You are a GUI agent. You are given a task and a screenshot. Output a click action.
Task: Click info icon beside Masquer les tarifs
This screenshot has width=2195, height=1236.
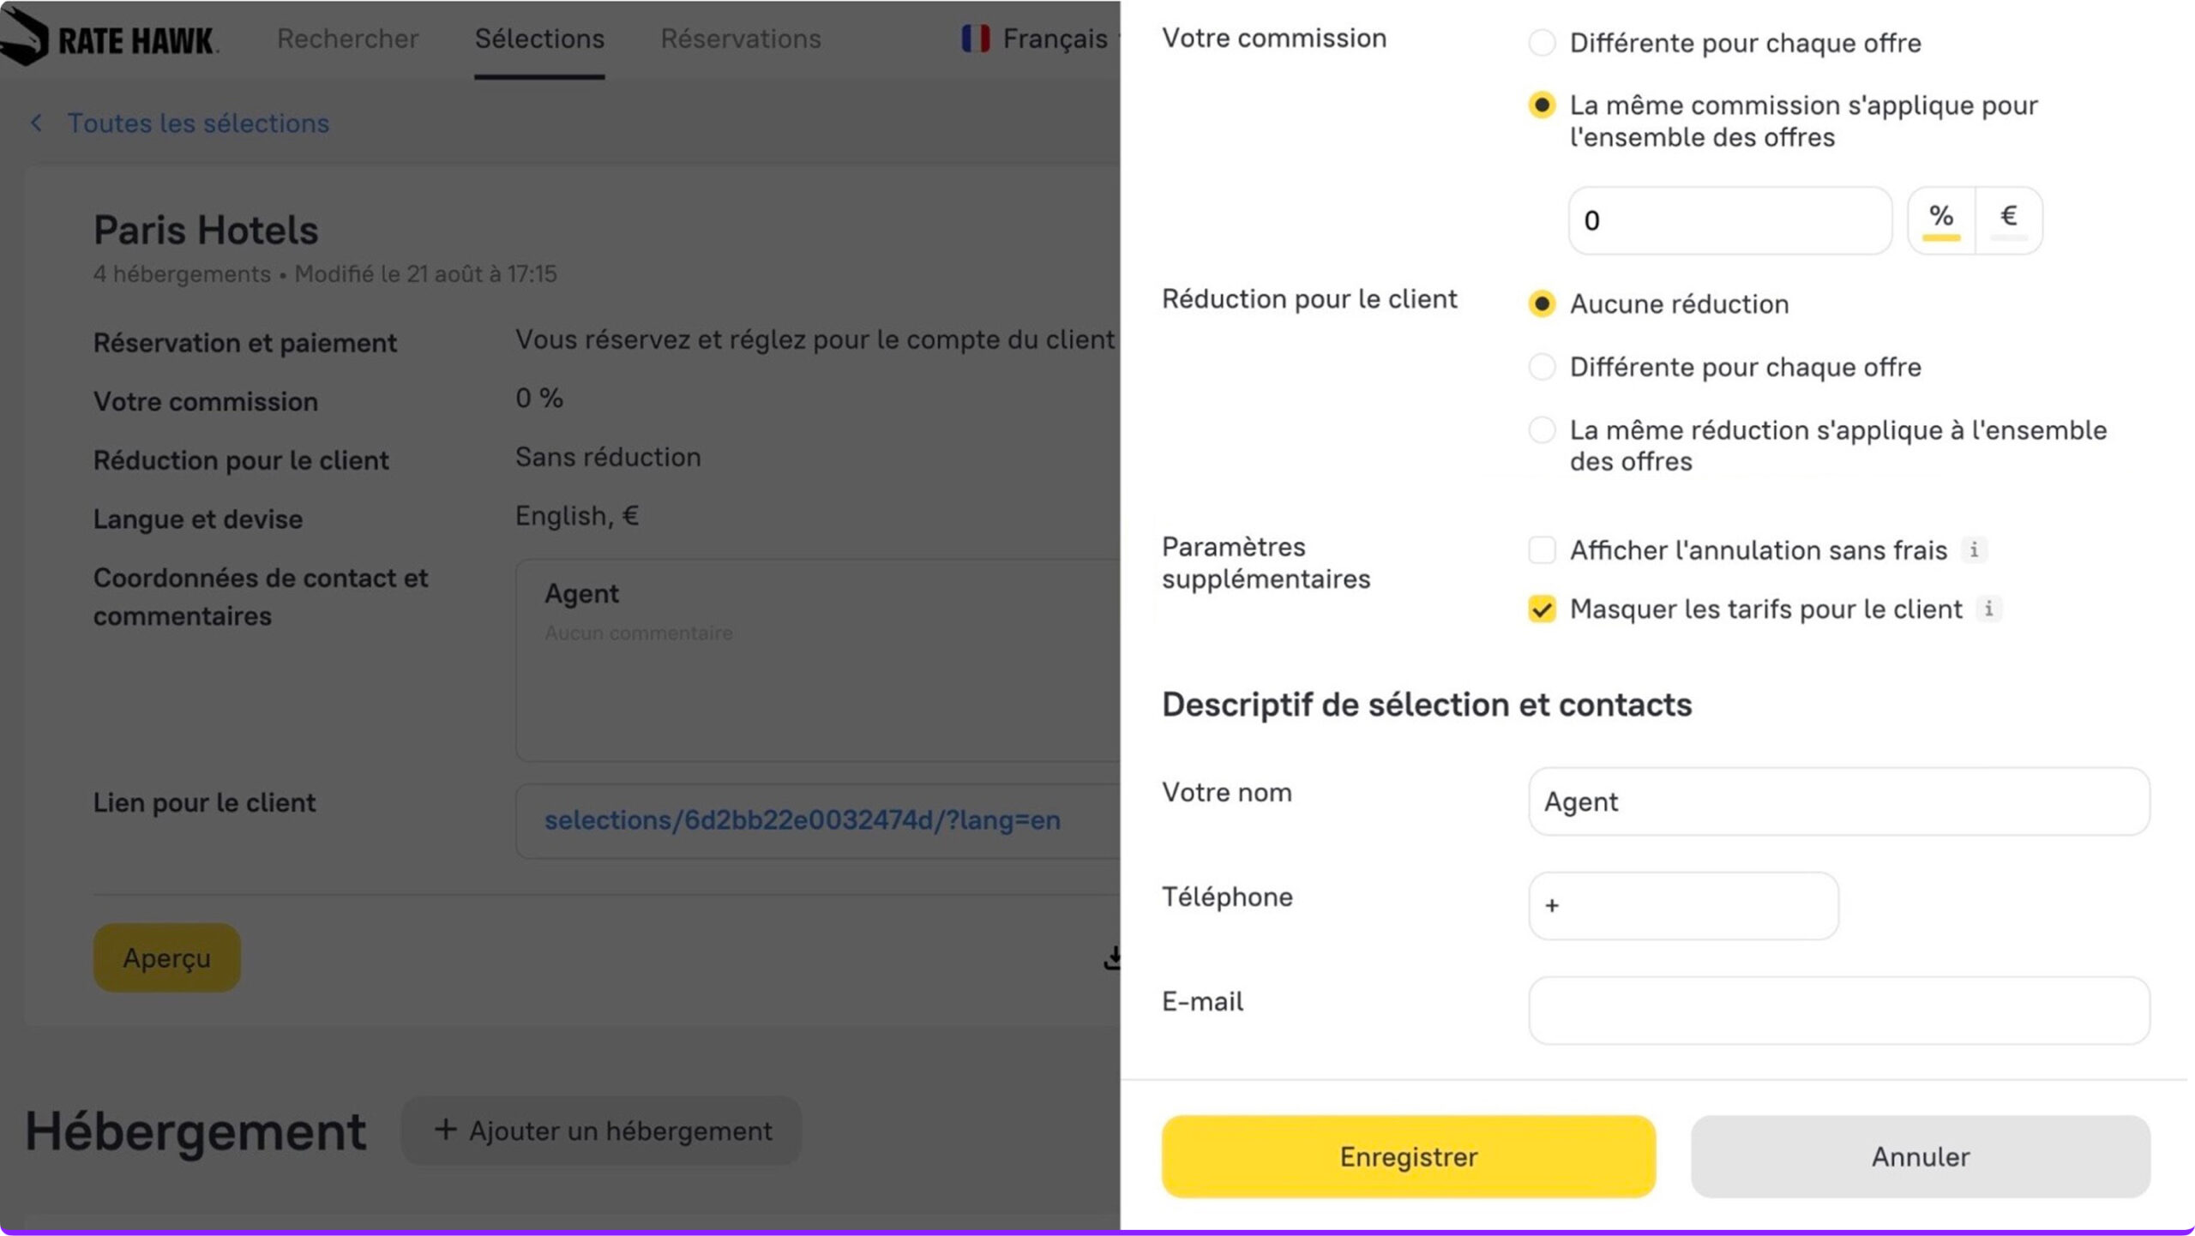(1988, 609)
